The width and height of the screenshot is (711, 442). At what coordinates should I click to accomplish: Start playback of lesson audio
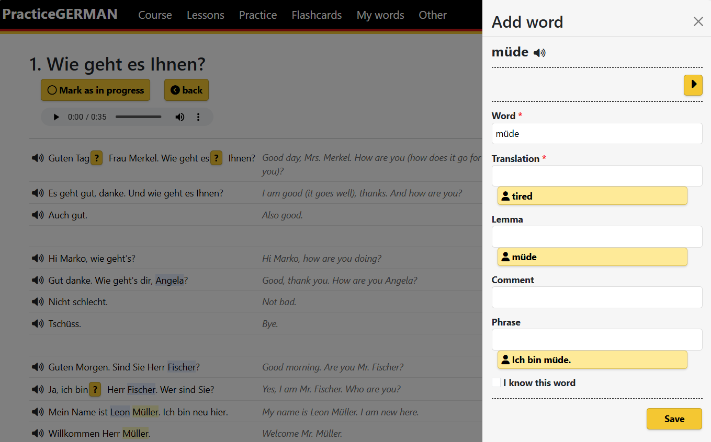[57, 117]
